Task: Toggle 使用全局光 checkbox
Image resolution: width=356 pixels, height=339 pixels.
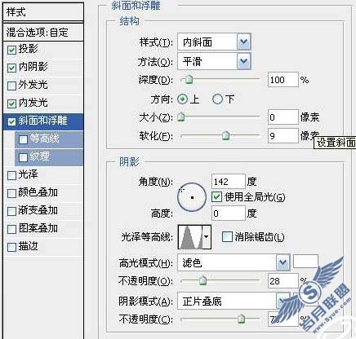Action: (x=216, y=196)
